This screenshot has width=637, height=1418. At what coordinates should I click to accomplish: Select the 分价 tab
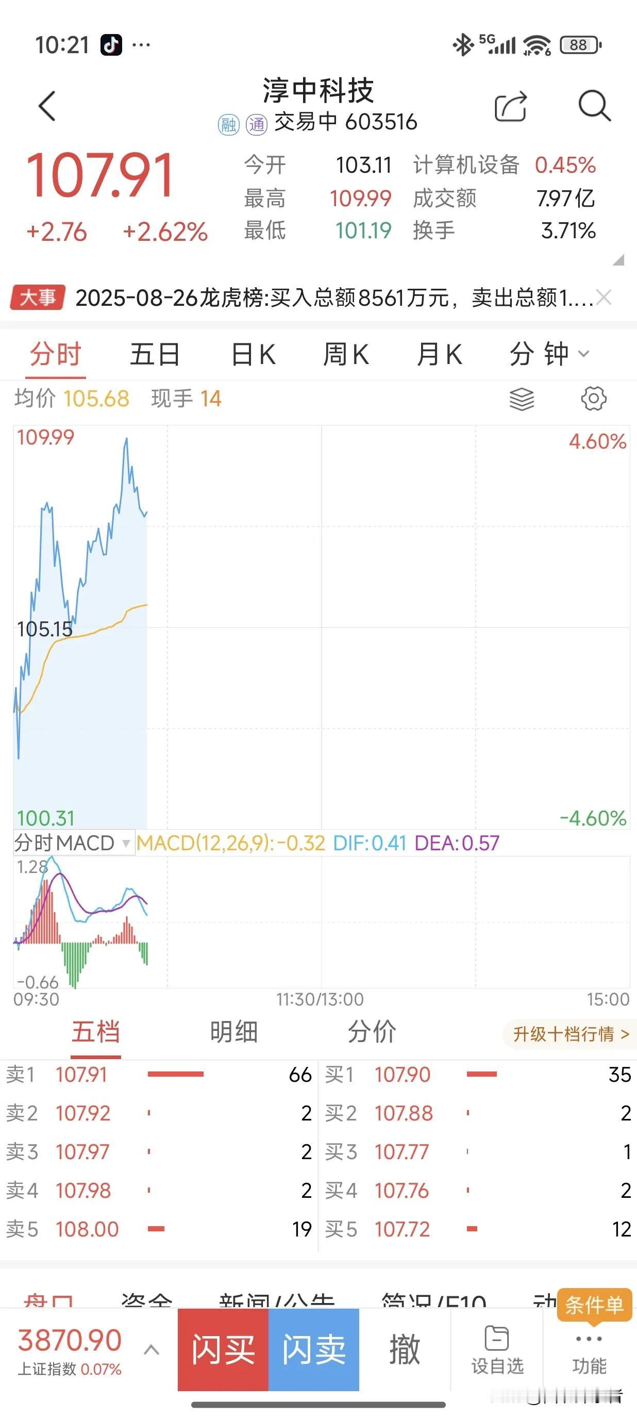(x=372, y=1032)
